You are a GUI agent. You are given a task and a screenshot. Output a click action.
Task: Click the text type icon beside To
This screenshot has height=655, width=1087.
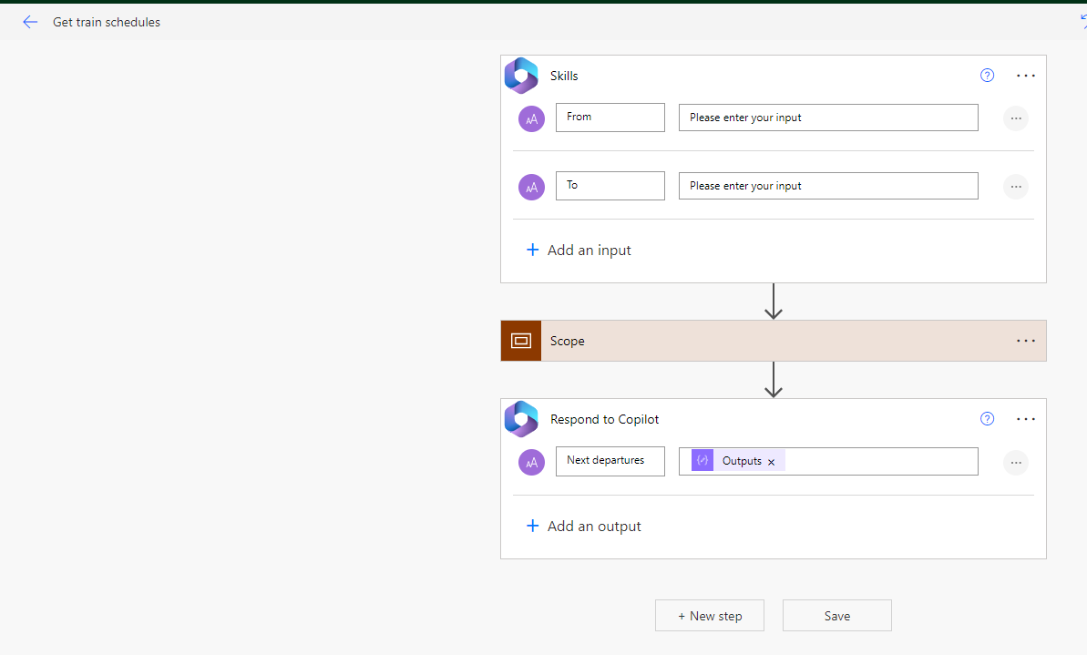pyautogui.click(x=531, y=187)
